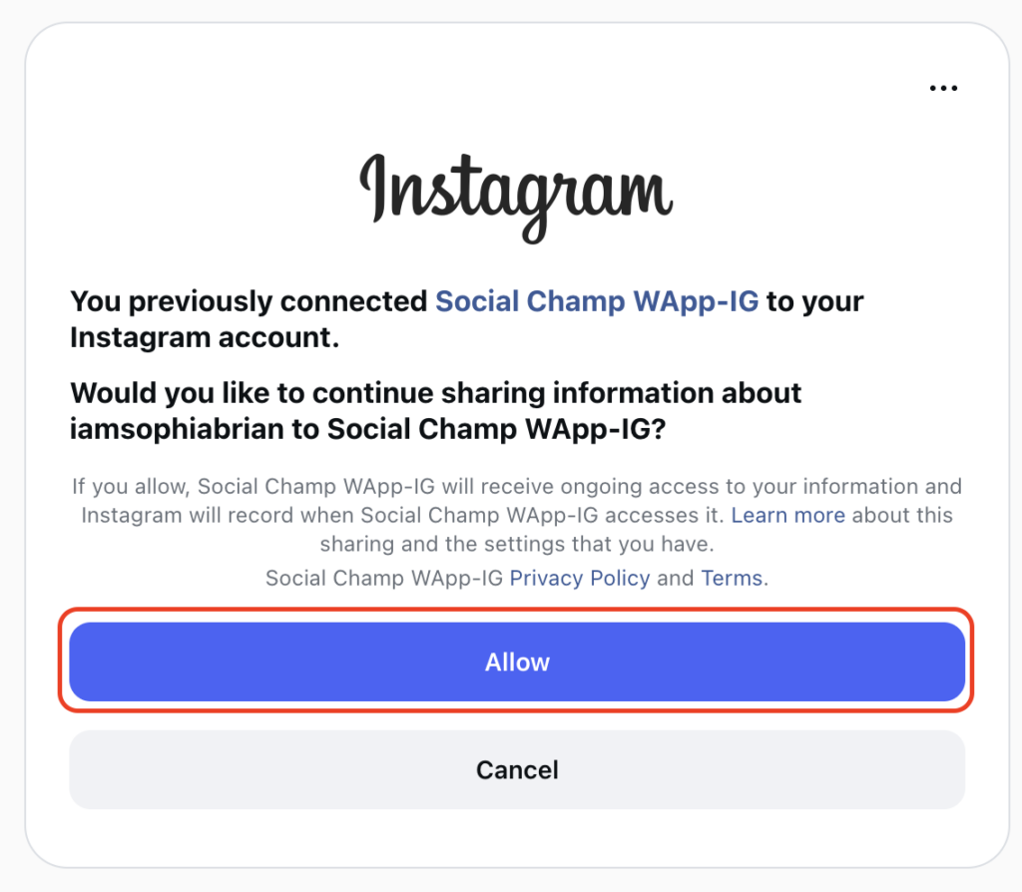Click "sharing and the settings that you have" line
1022x892 pixels.
click(x=517, y=546)
